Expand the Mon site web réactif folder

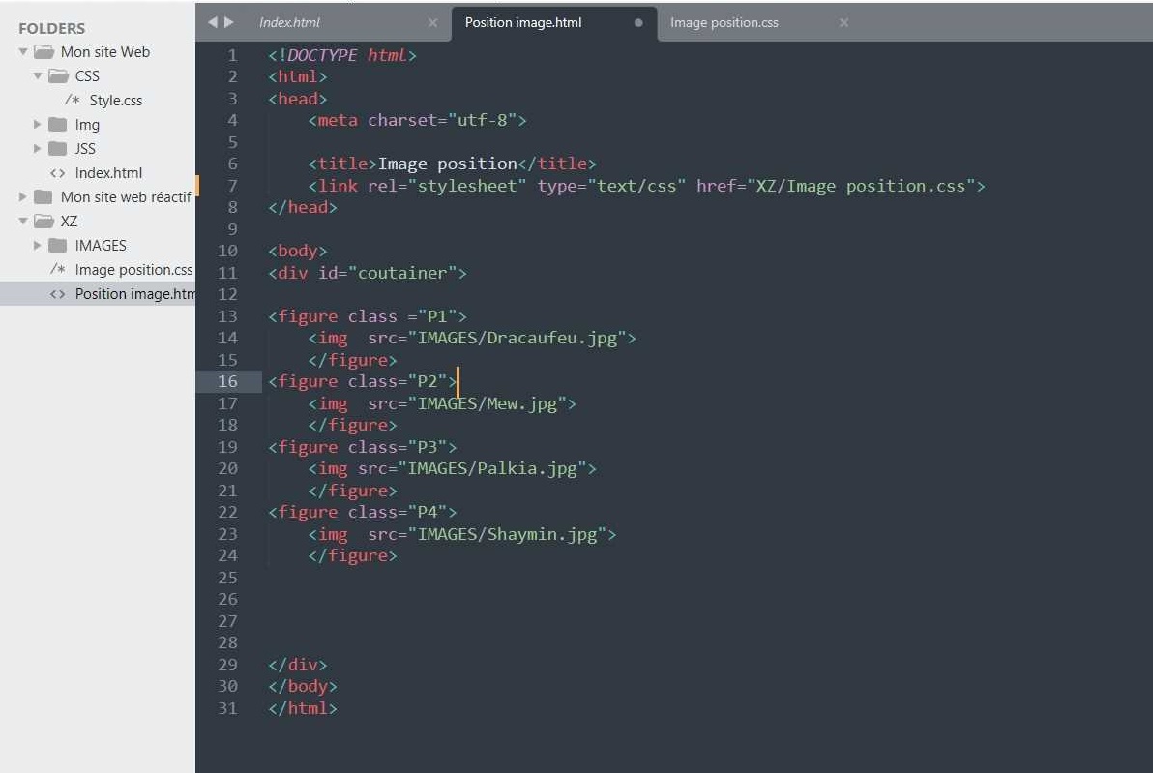click(23, 197)
